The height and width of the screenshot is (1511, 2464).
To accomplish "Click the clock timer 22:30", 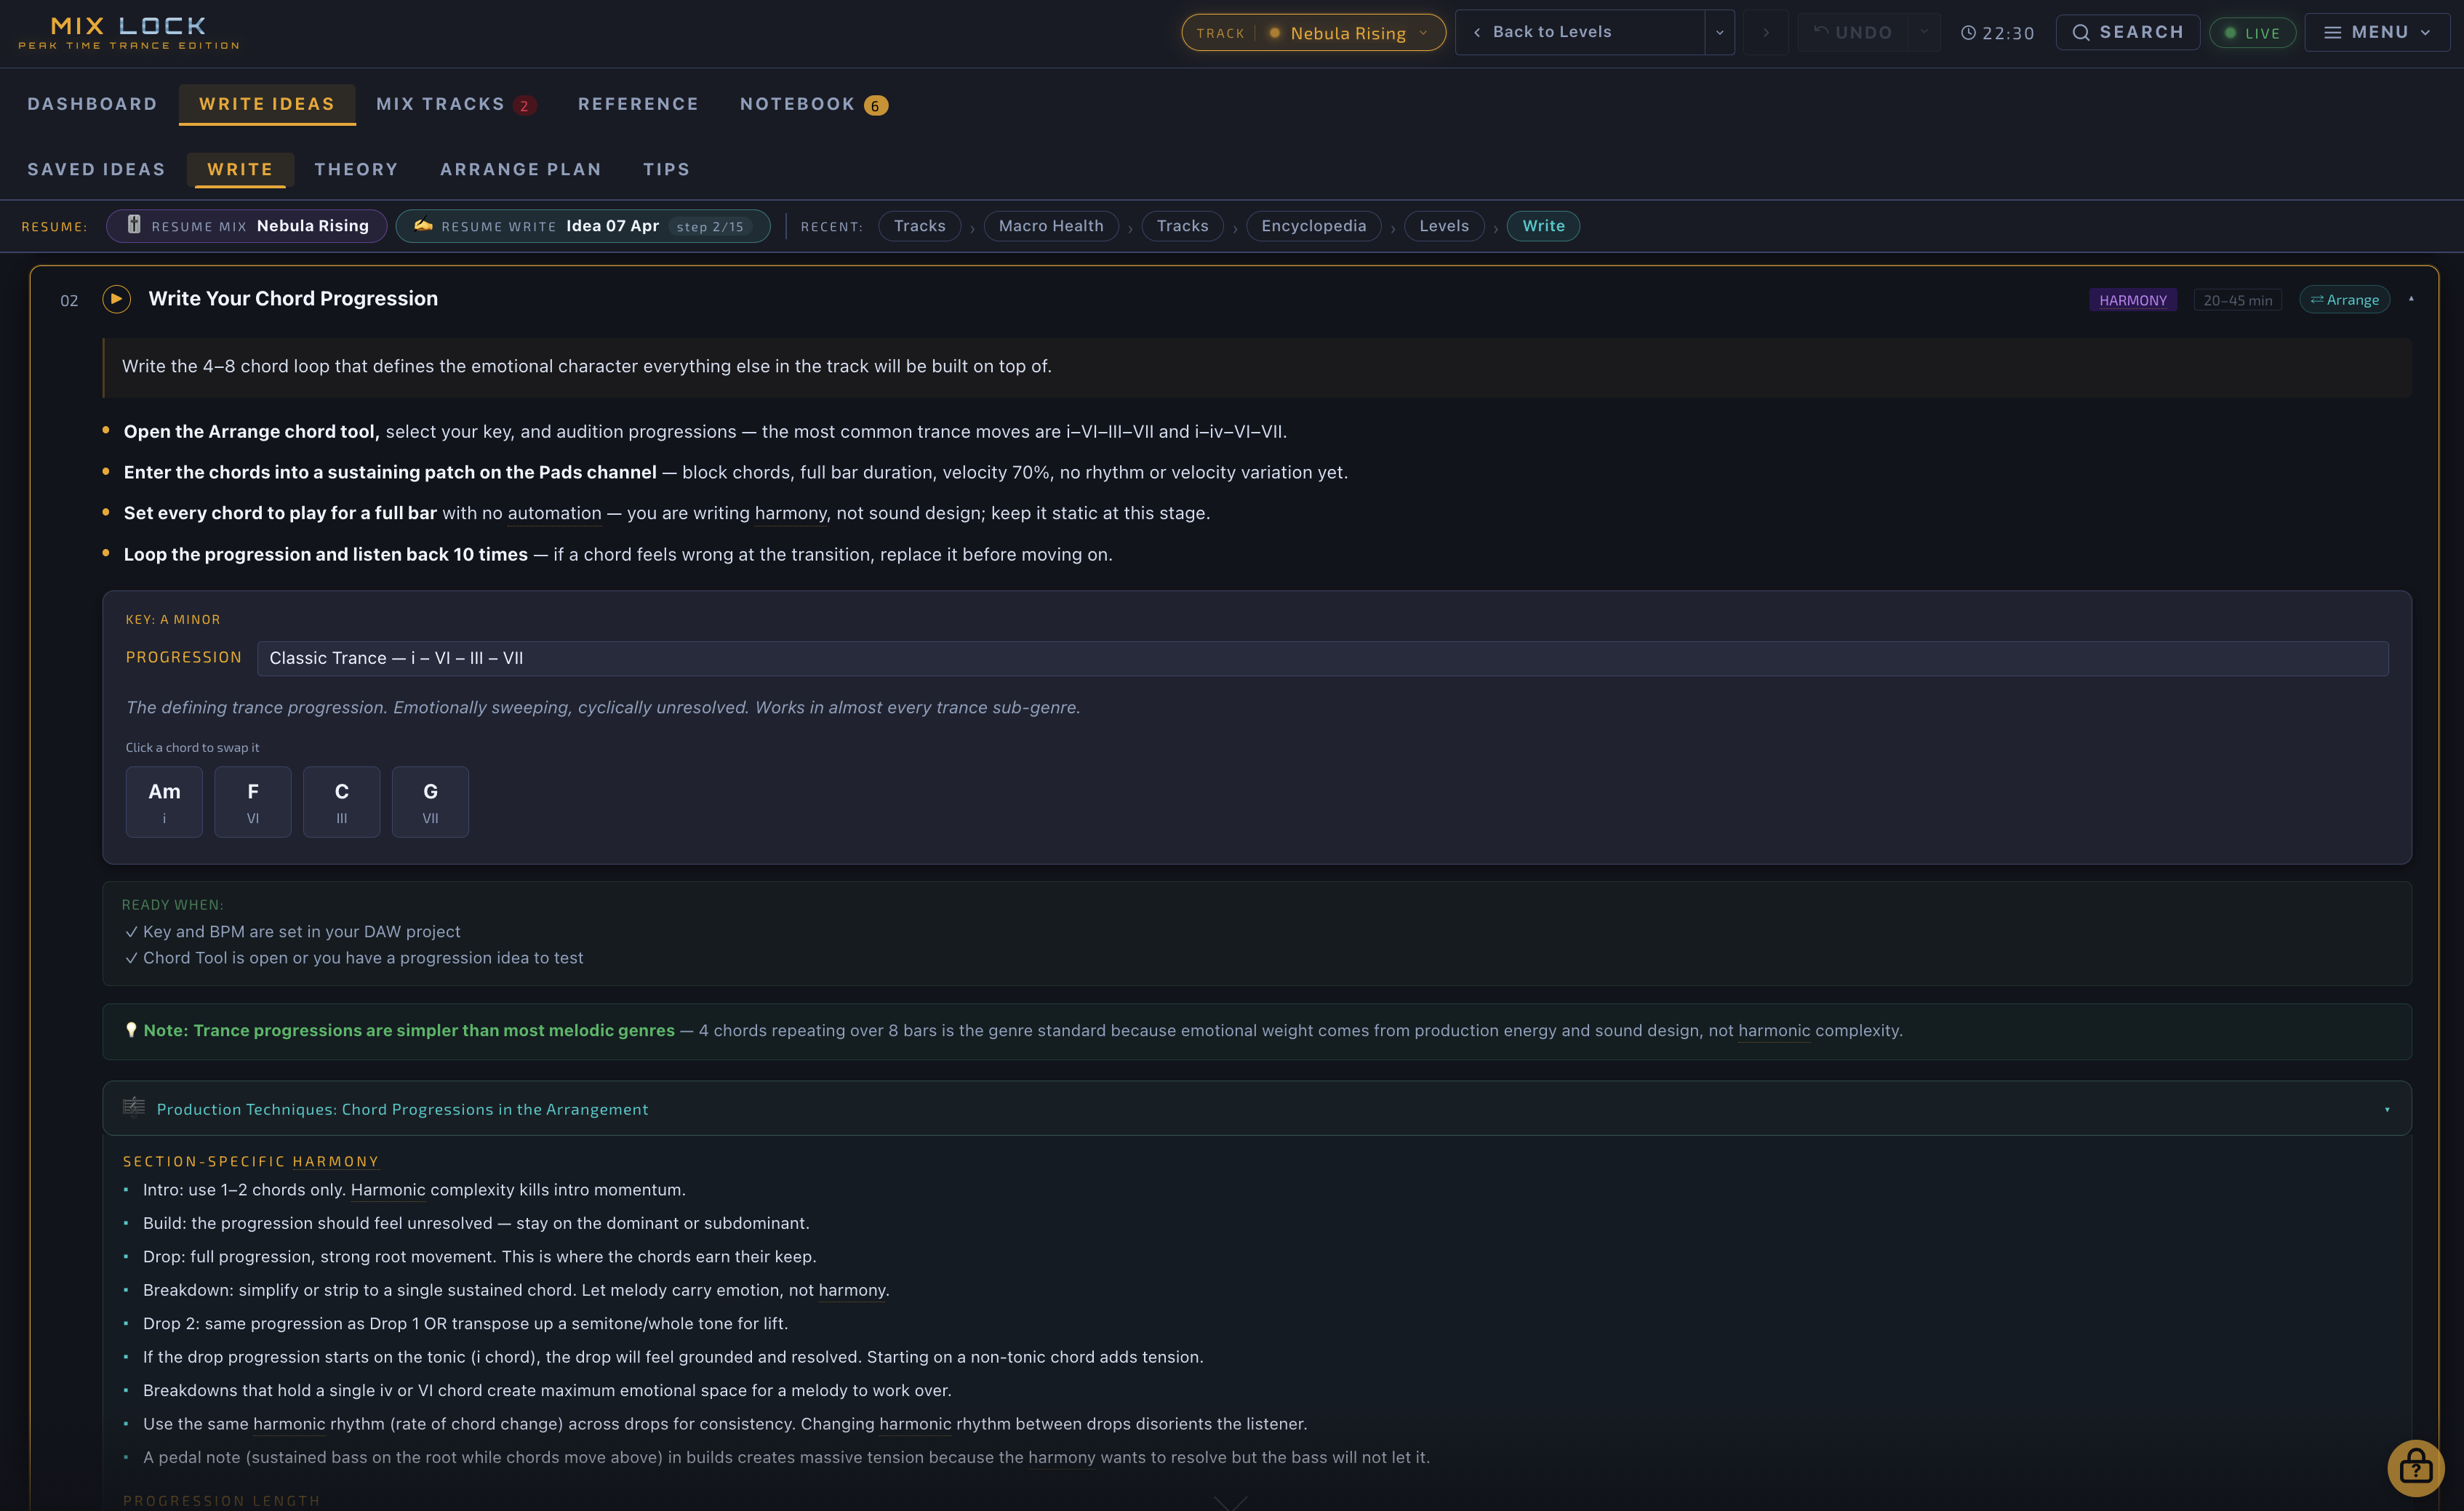I will (1997, 33).
